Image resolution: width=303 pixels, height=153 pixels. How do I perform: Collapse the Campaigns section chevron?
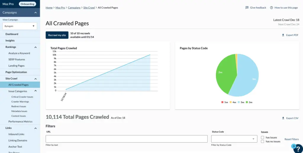(x=36, y=12)
